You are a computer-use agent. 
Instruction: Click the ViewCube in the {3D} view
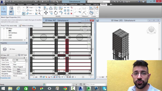click(x=151, y=30)
